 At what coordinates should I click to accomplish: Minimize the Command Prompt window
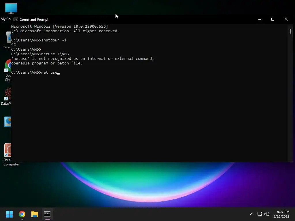pyautogui.click(x=260, y=19)
